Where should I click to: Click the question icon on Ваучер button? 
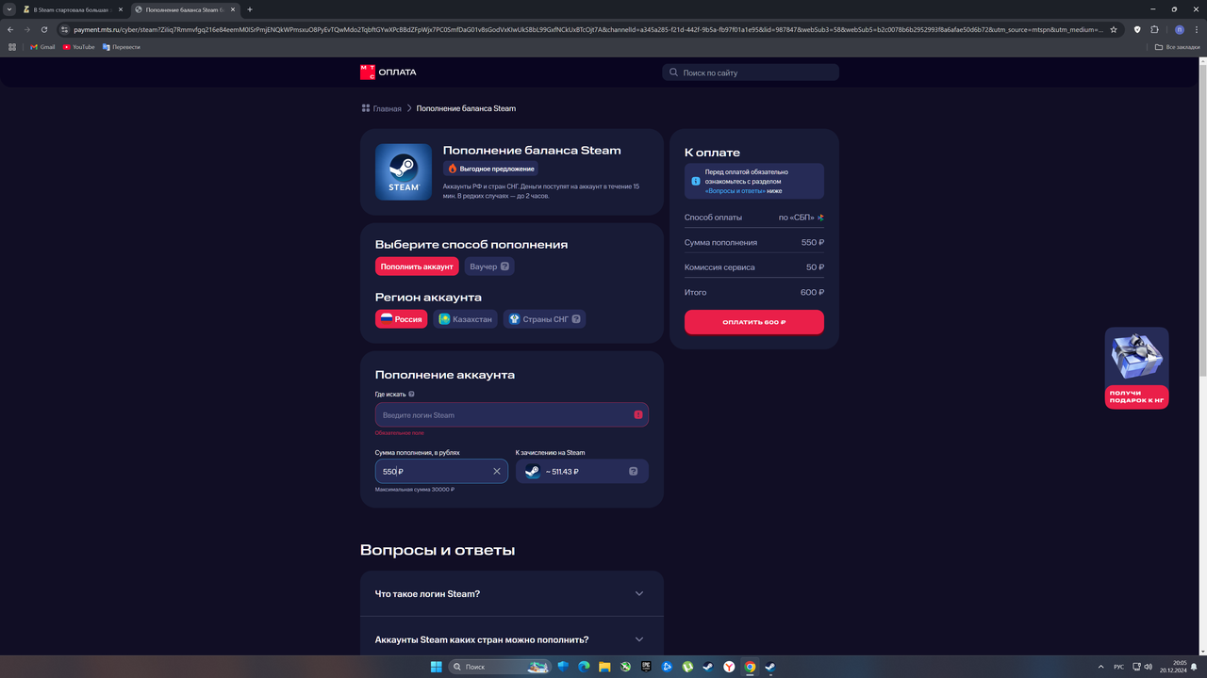[x=505, y=266]
